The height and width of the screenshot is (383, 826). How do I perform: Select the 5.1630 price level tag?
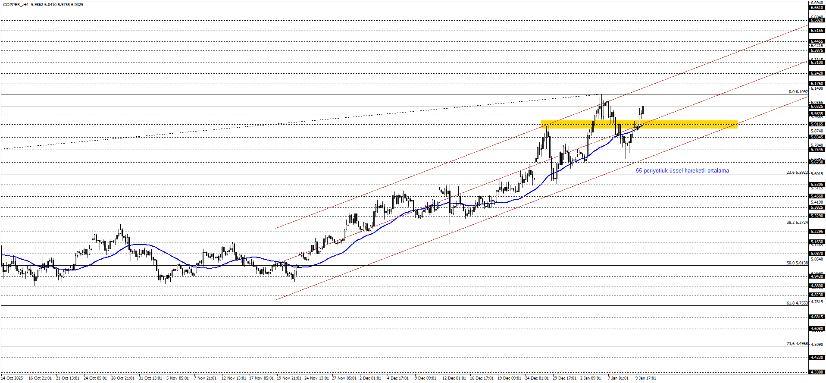click(817, 242)
